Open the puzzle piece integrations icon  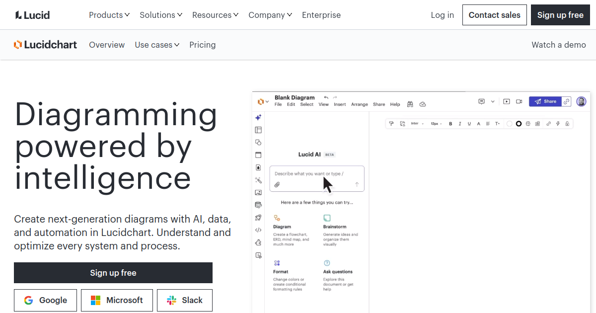(x=258, y=243)
